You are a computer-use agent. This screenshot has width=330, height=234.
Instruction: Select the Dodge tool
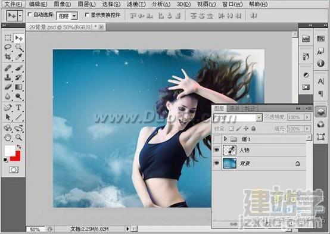tap(18, 96)
